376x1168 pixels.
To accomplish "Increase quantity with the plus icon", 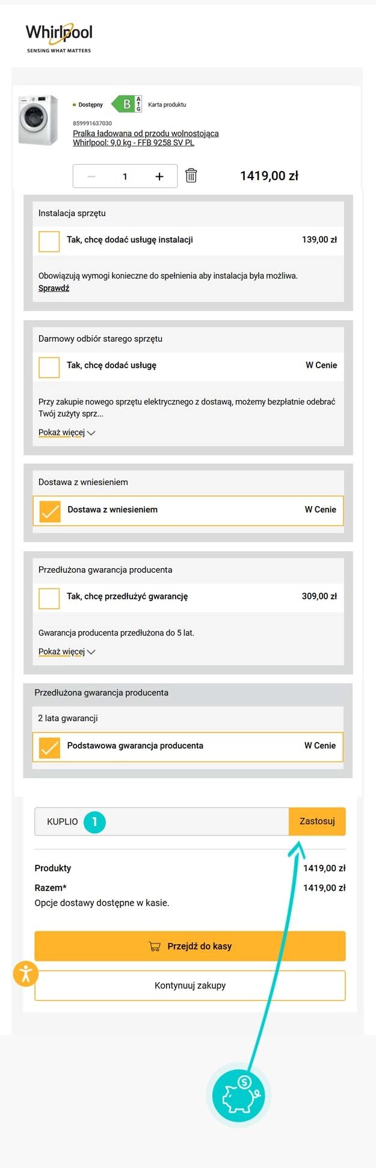I will [x=159, y=176].
